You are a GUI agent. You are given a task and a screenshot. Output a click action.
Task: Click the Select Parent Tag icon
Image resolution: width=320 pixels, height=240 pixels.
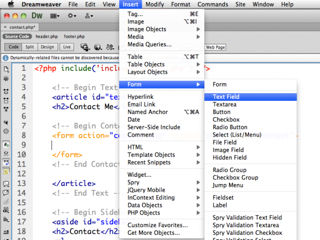coord(6,122)
